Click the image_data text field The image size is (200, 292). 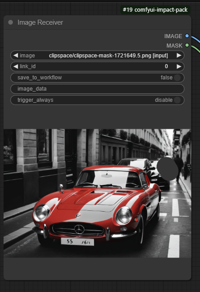coord(97,89)
